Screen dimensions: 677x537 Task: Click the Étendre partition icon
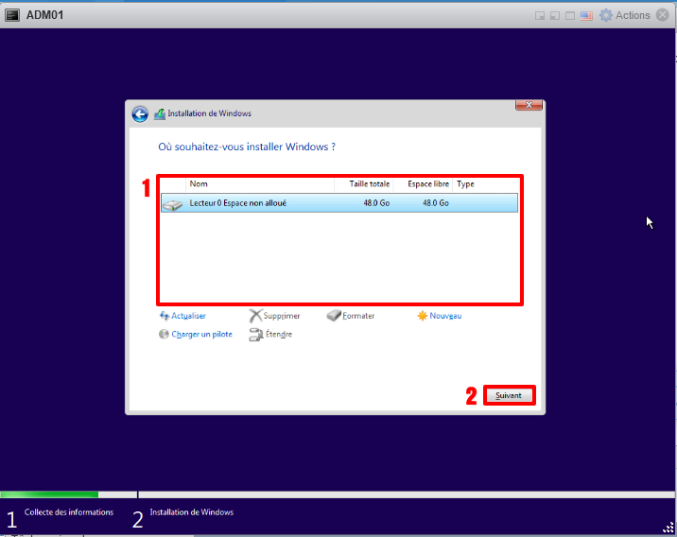point(255,335)
